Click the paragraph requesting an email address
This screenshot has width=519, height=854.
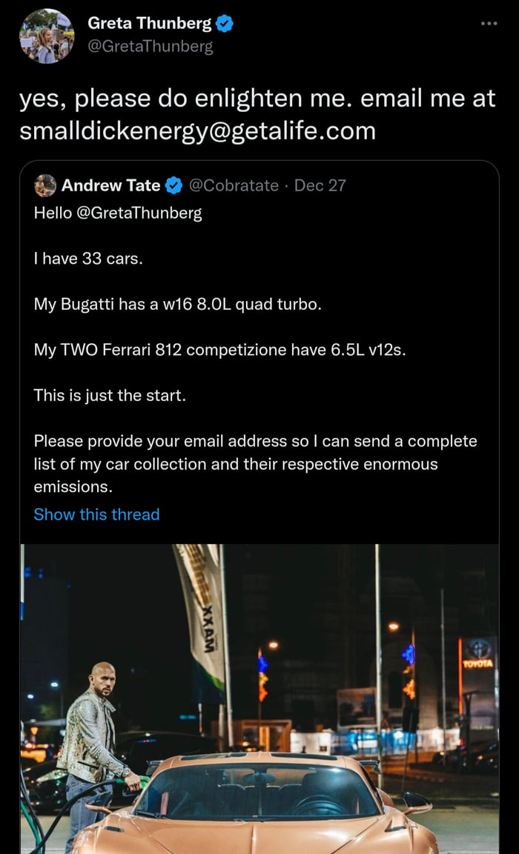(255, 464)
